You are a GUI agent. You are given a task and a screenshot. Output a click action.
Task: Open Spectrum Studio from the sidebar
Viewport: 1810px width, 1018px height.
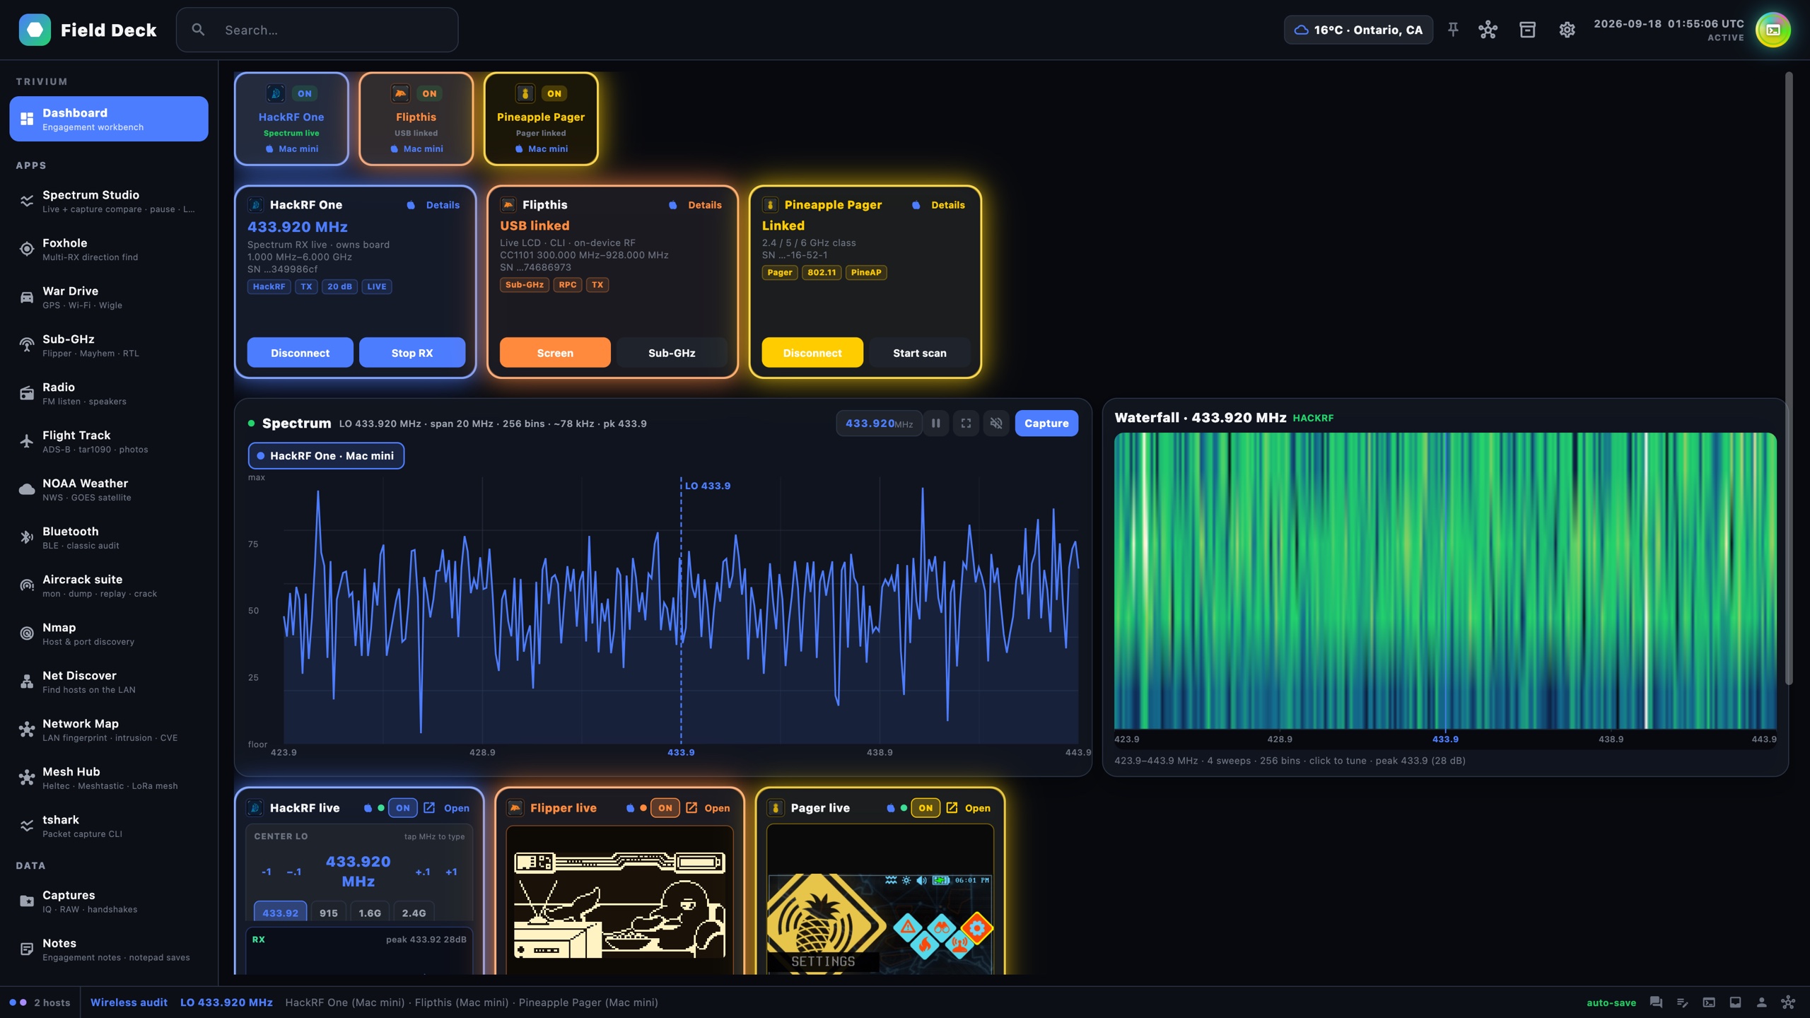(109, 201)
